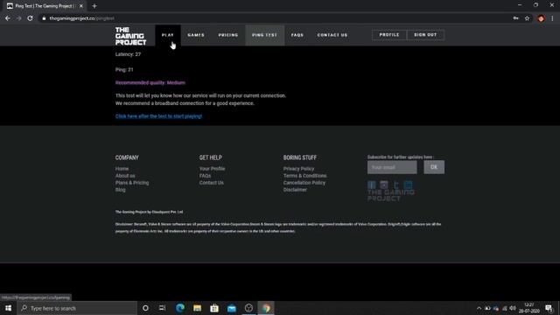
Task: Open the Disclaimer footer link
Action: 295,190
